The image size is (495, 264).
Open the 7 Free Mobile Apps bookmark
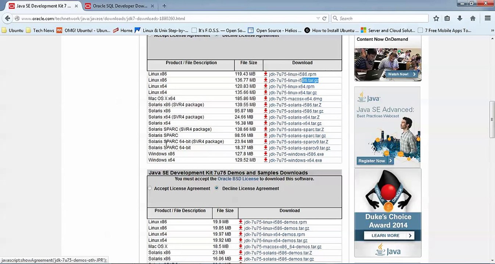click(x=445, y=30)
